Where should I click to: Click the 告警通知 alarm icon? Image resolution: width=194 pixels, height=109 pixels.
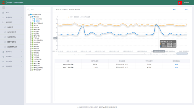point(3,57)
